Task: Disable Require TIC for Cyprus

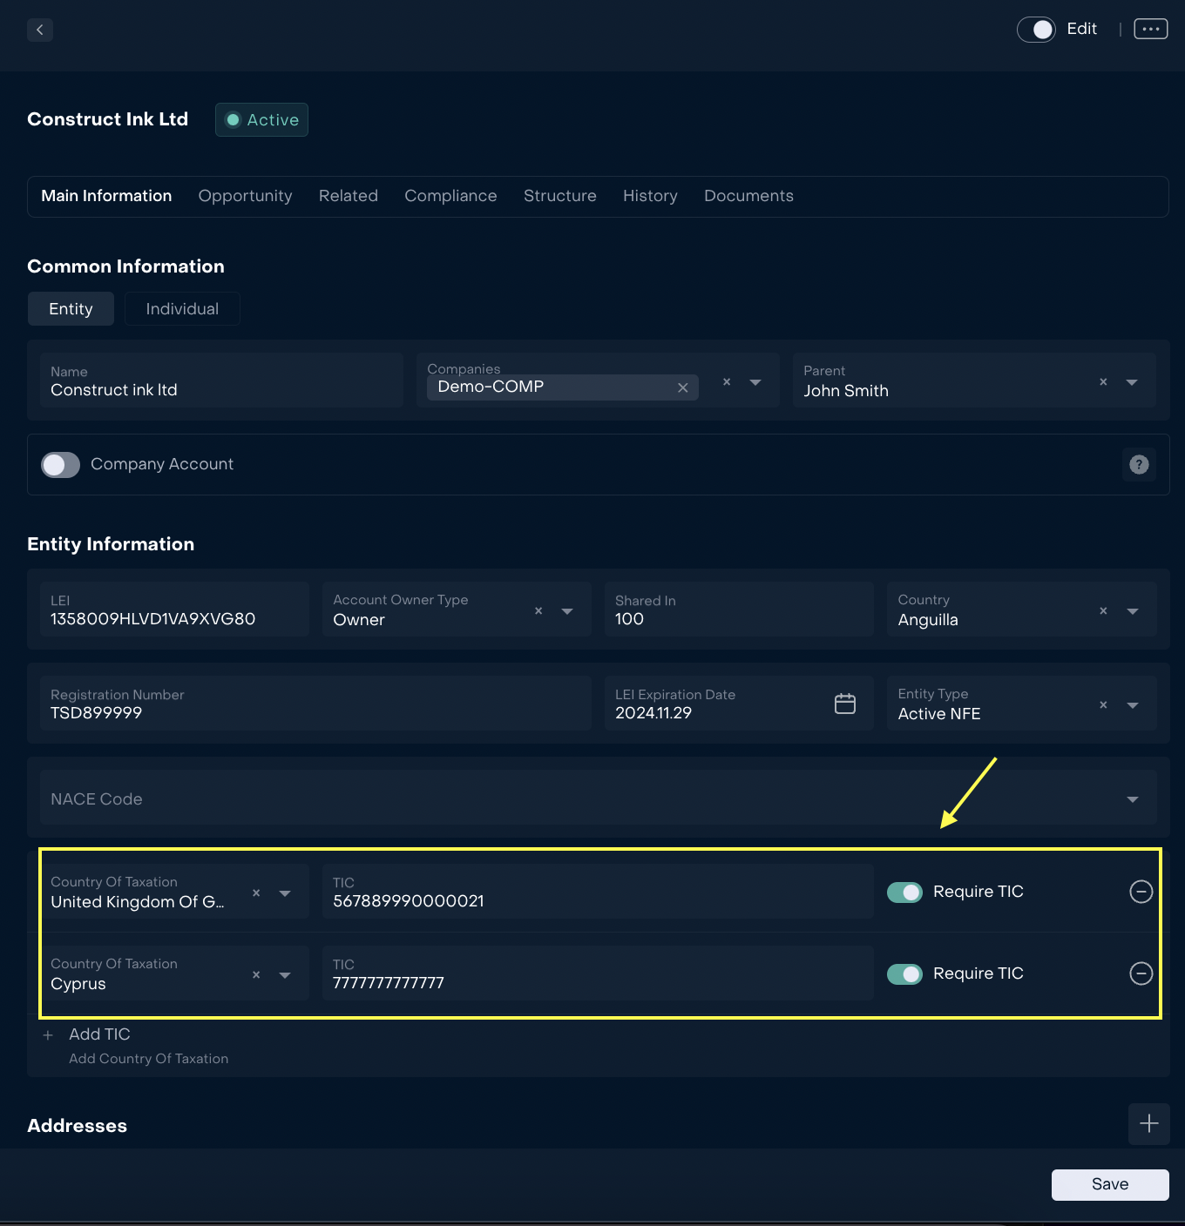Action: pos(904,974)
